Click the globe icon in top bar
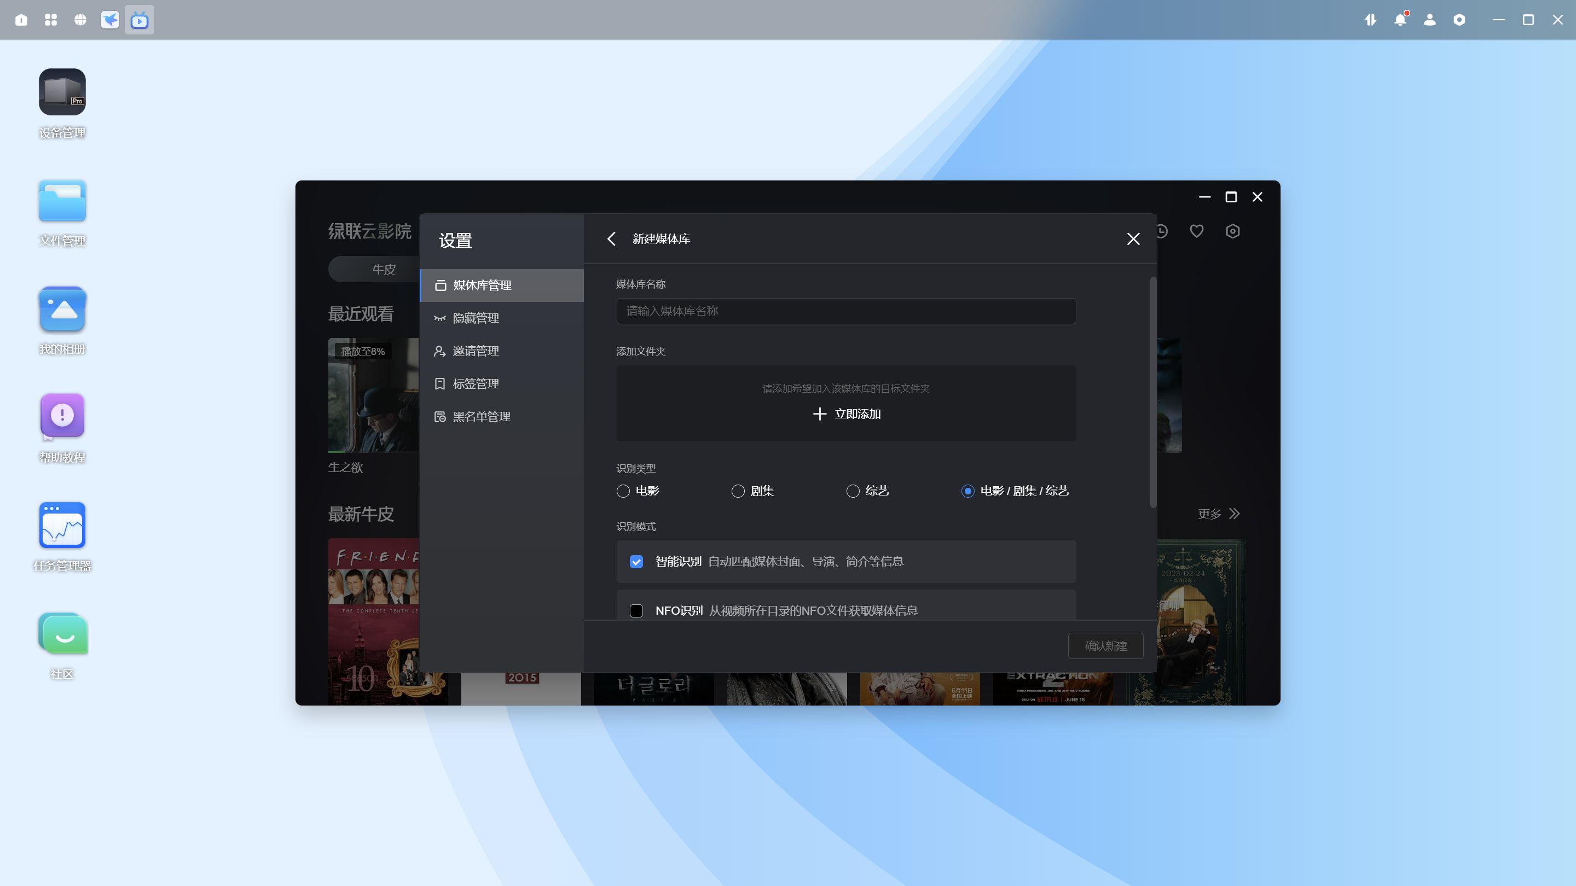The height and width of the screenshot is (886, 1576). pos(80,20)
